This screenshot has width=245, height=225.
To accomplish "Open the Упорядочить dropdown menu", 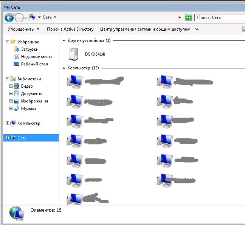I will [23, 29].
